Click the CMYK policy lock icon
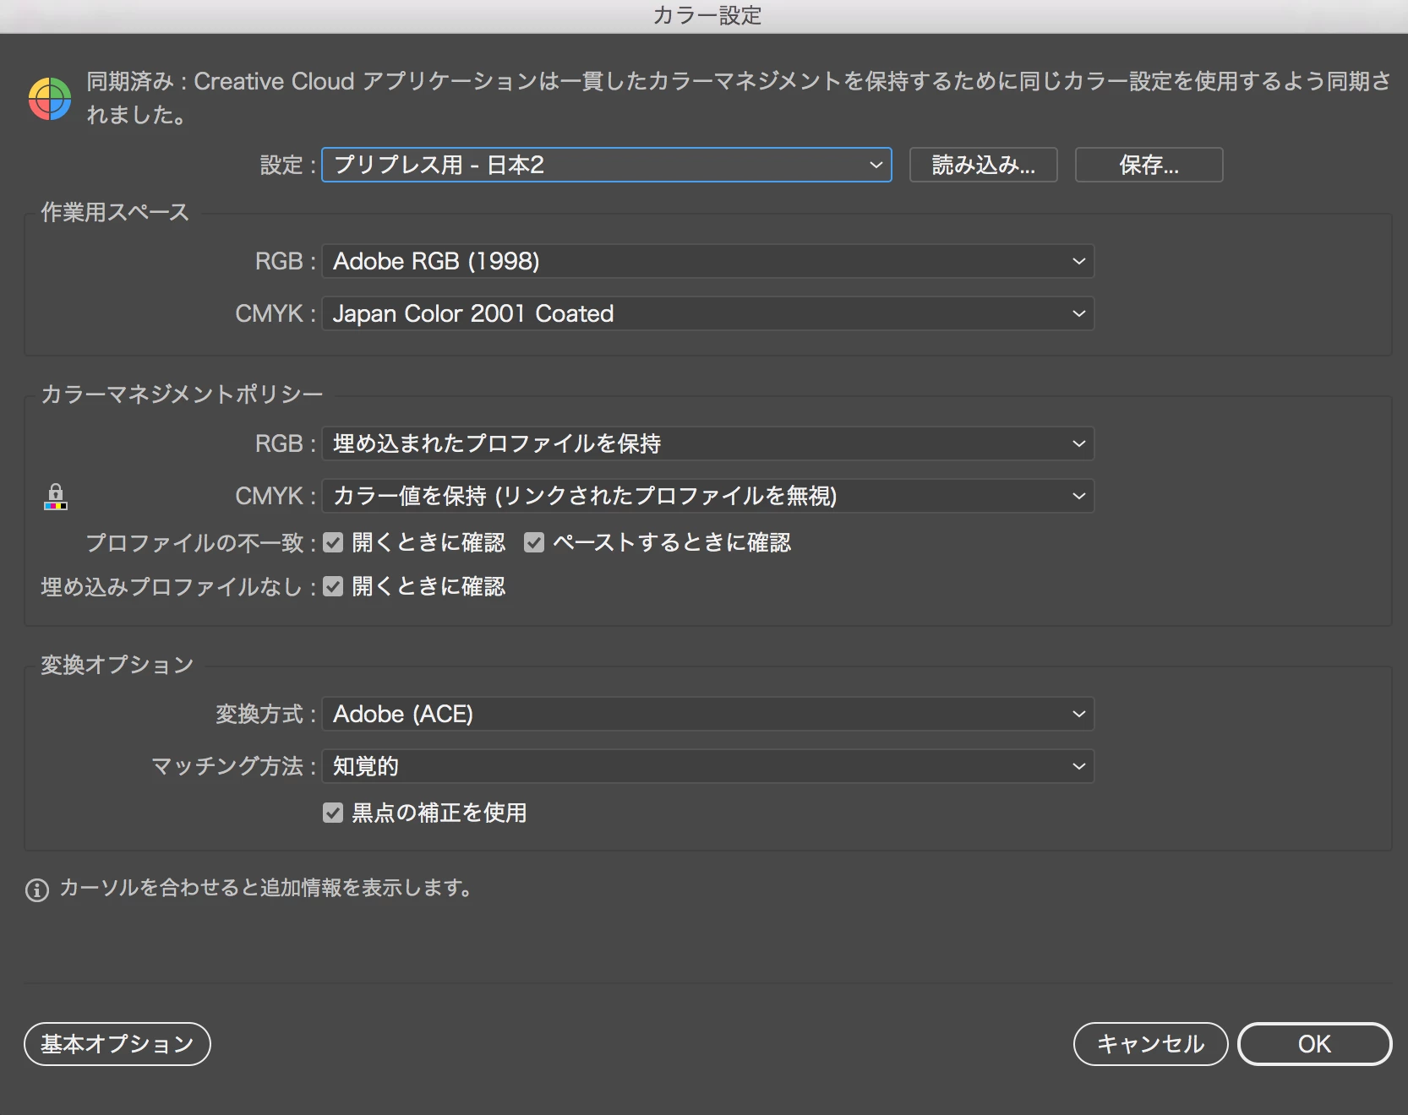Image resolution: width=1408 pixels, height=1115 pixels. [56, 497]
